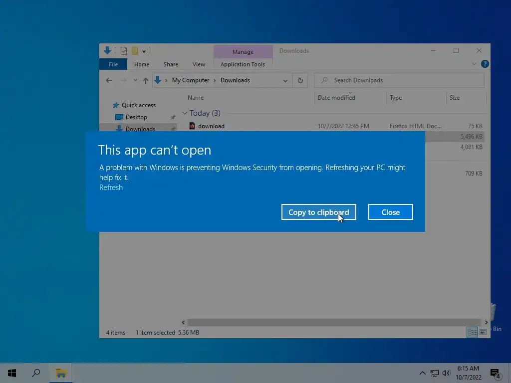Viewport: 511px width, 383px height.
Task: Maximize the Downloads Explorer window
Action: pyautogui.click(x=456, y=50)
